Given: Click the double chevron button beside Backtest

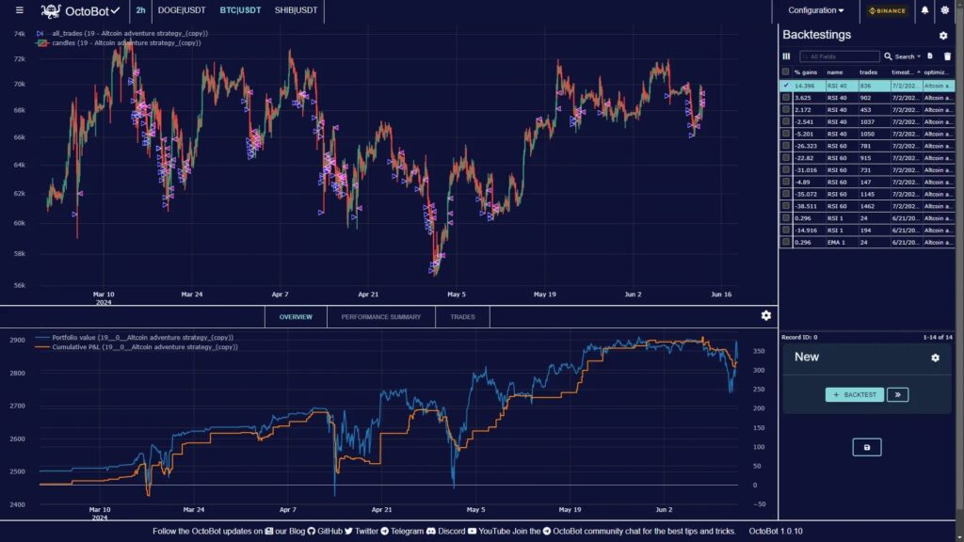Looking at the screenshot, I should click(897, 394).
